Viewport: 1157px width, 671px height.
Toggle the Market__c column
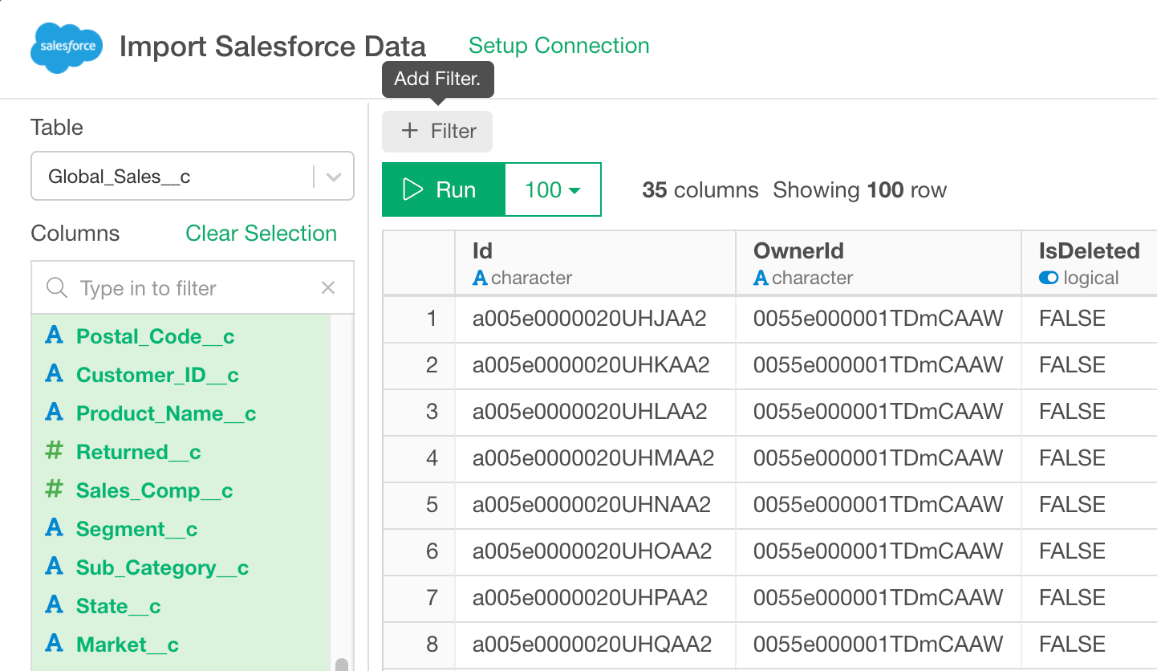(181, 645)
